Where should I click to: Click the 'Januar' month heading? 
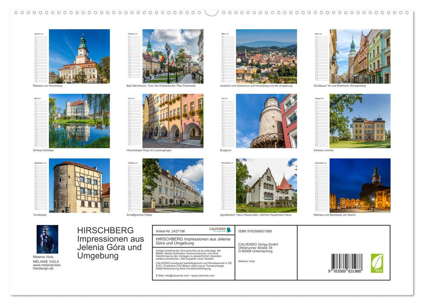(x=39, y=34)
